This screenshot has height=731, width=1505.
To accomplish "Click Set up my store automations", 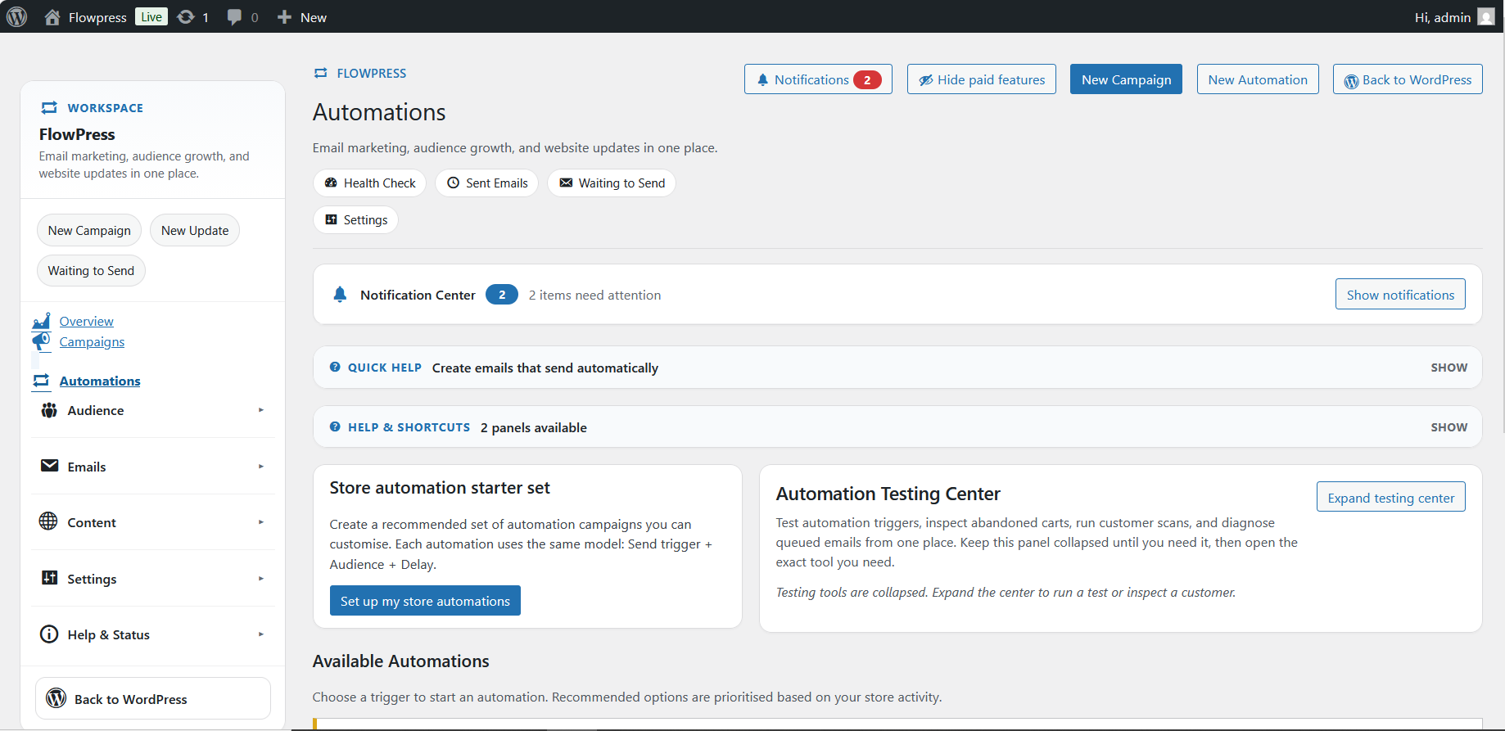I will pos(425,601).
